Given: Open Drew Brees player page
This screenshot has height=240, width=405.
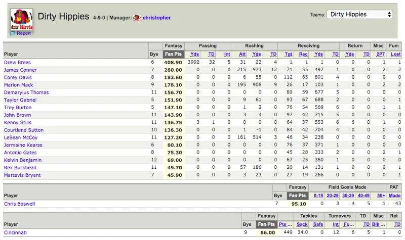Looking at the screenshot, I should (x=17, y=62).
